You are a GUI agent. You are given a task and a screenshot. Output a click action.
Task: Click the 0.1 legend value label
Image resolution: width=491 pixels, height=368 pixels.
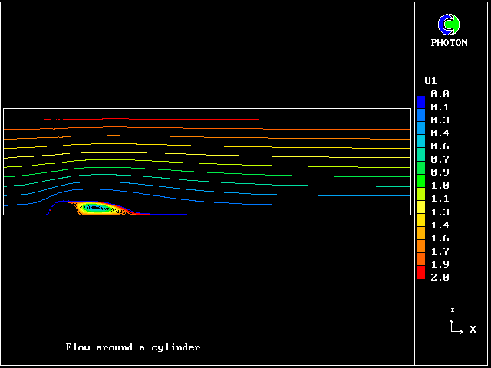pos(440,107)
